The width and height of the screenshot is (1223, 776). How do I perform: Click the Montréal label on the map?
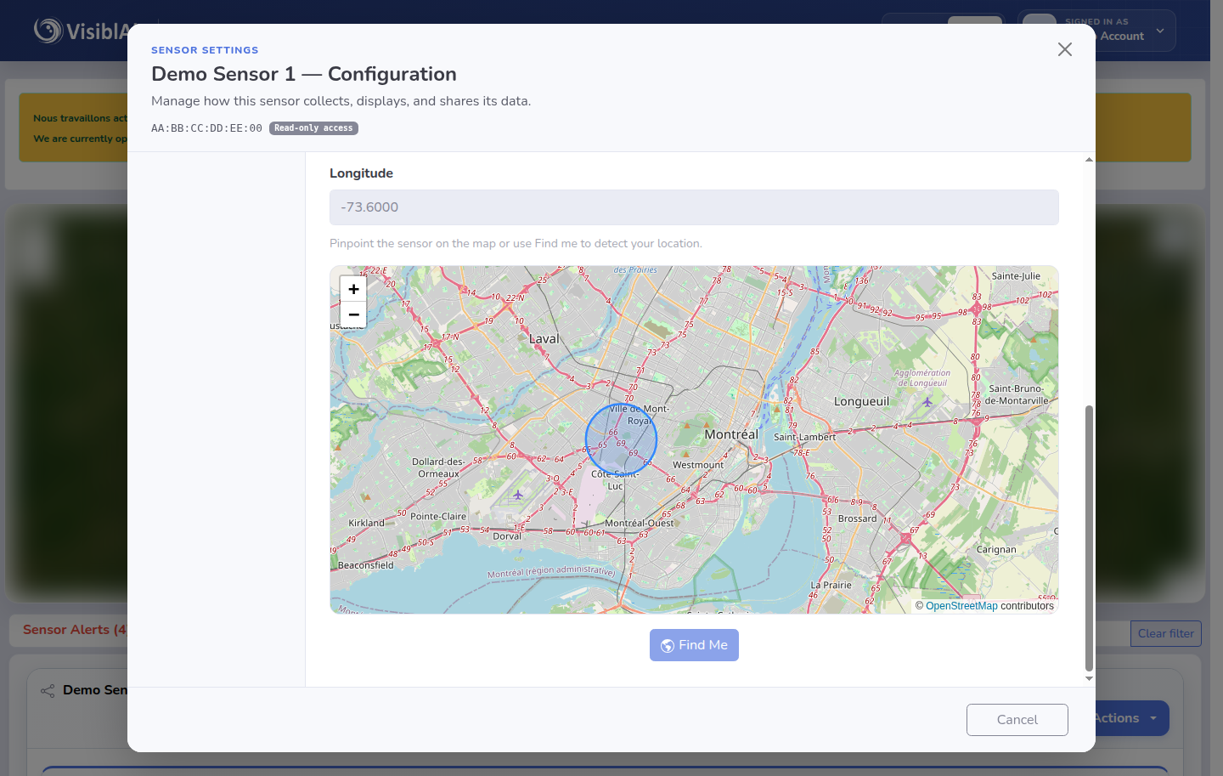tap(731, 434)
